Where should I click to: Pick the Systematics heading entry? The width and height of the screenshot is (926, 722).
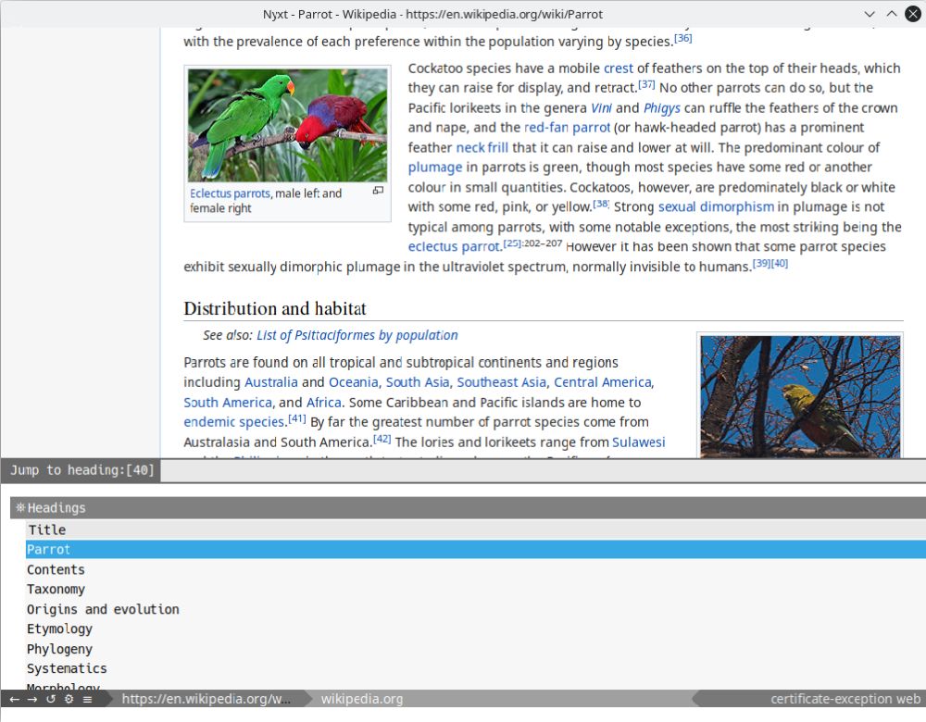pyautogui.click(x=67, y=668)
